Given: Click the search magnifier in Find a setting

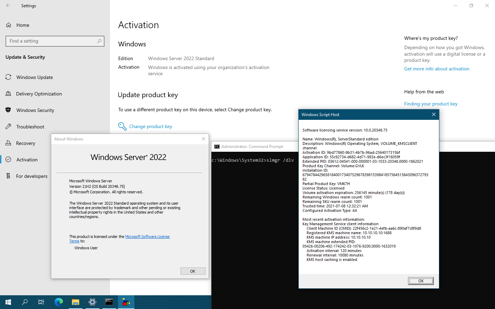Looking at the screenshot, I should (x=99, y=41).
